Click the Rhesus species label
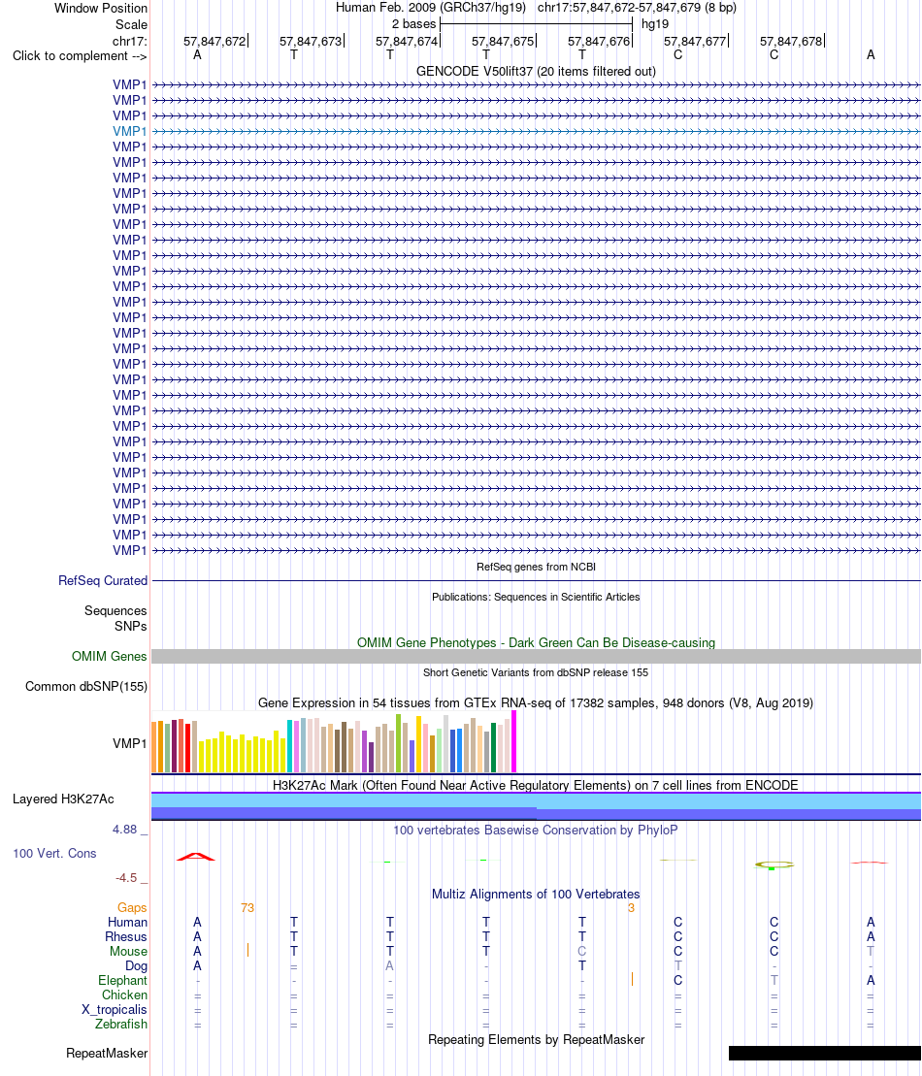The width and height of the screenshot is (922, 1076). tap(125, 936)
